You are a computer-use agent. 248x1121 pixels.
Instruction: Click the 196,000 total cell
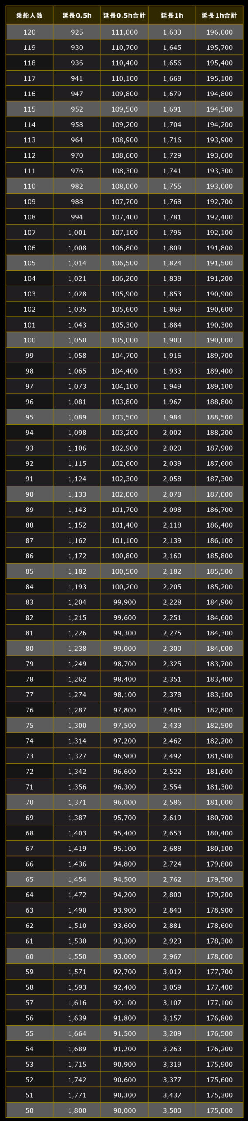pyautogui.click(x=219, y=32)
